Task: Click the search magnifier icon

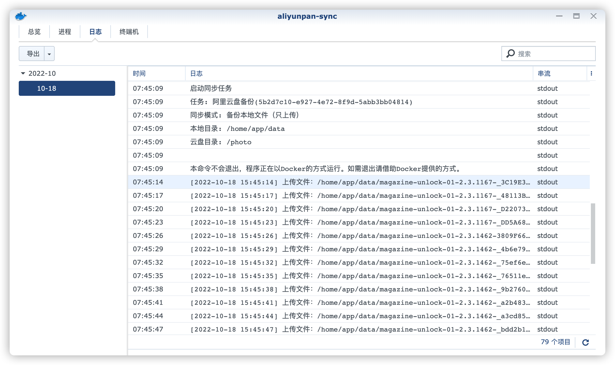Action: tap(511, 54)
